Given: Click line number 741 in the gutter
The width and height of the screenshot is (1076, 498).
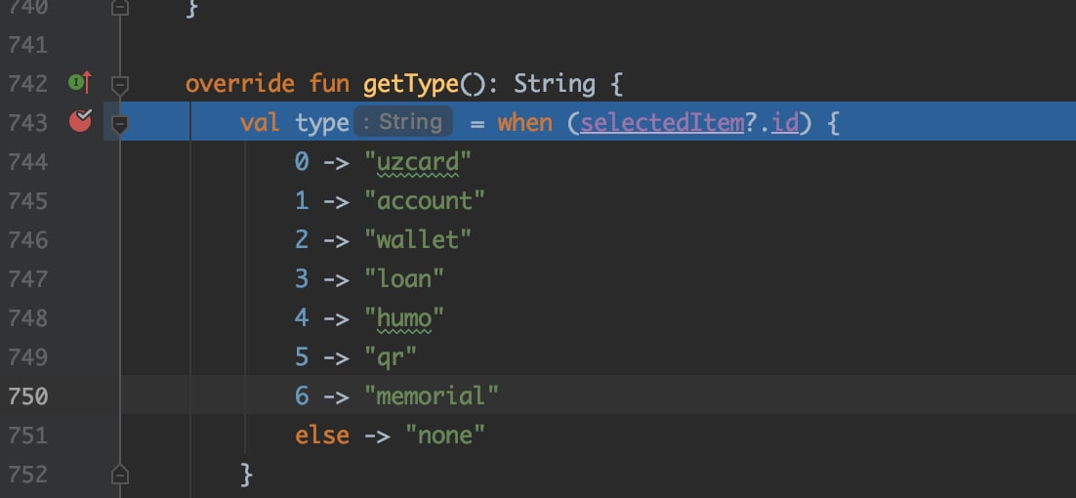Looking at the screenshot, I should (x=28, y=45).
